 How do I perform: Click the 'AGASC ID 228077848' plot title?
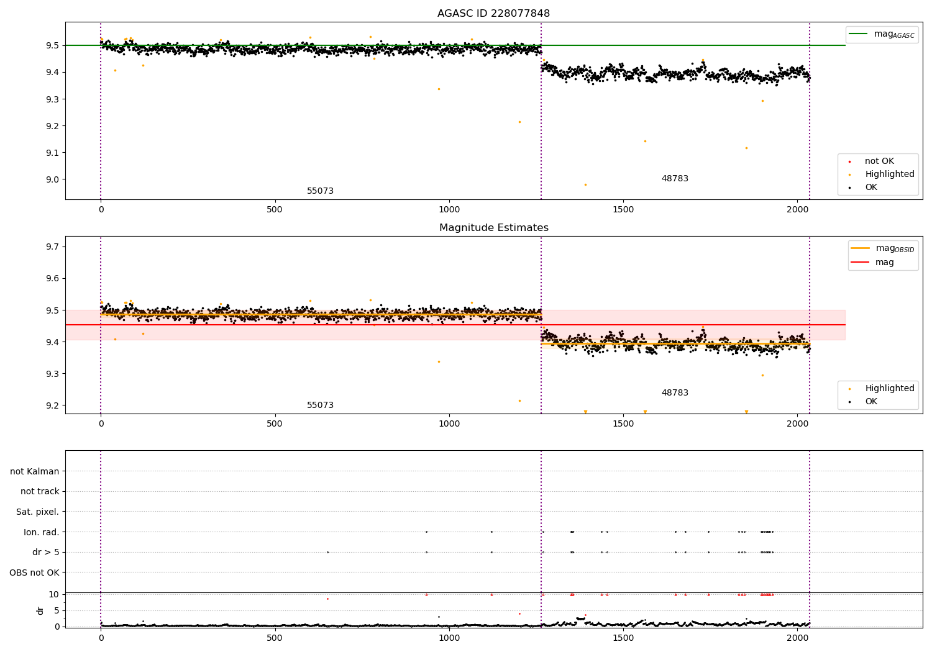pyautogui.click(x=493, y=14)
